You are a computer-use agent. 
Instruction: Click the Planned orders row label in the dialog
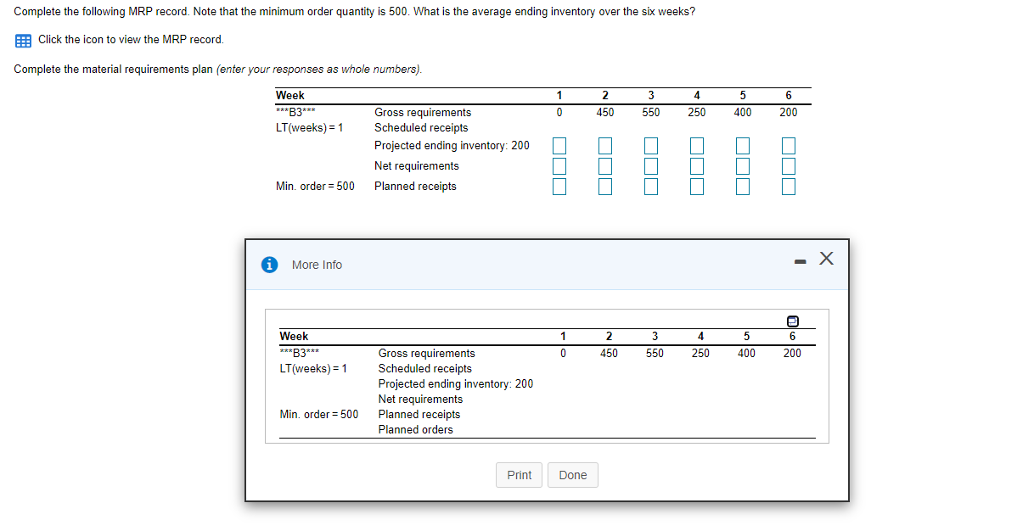pyautogui.click(x=415, y=429)
